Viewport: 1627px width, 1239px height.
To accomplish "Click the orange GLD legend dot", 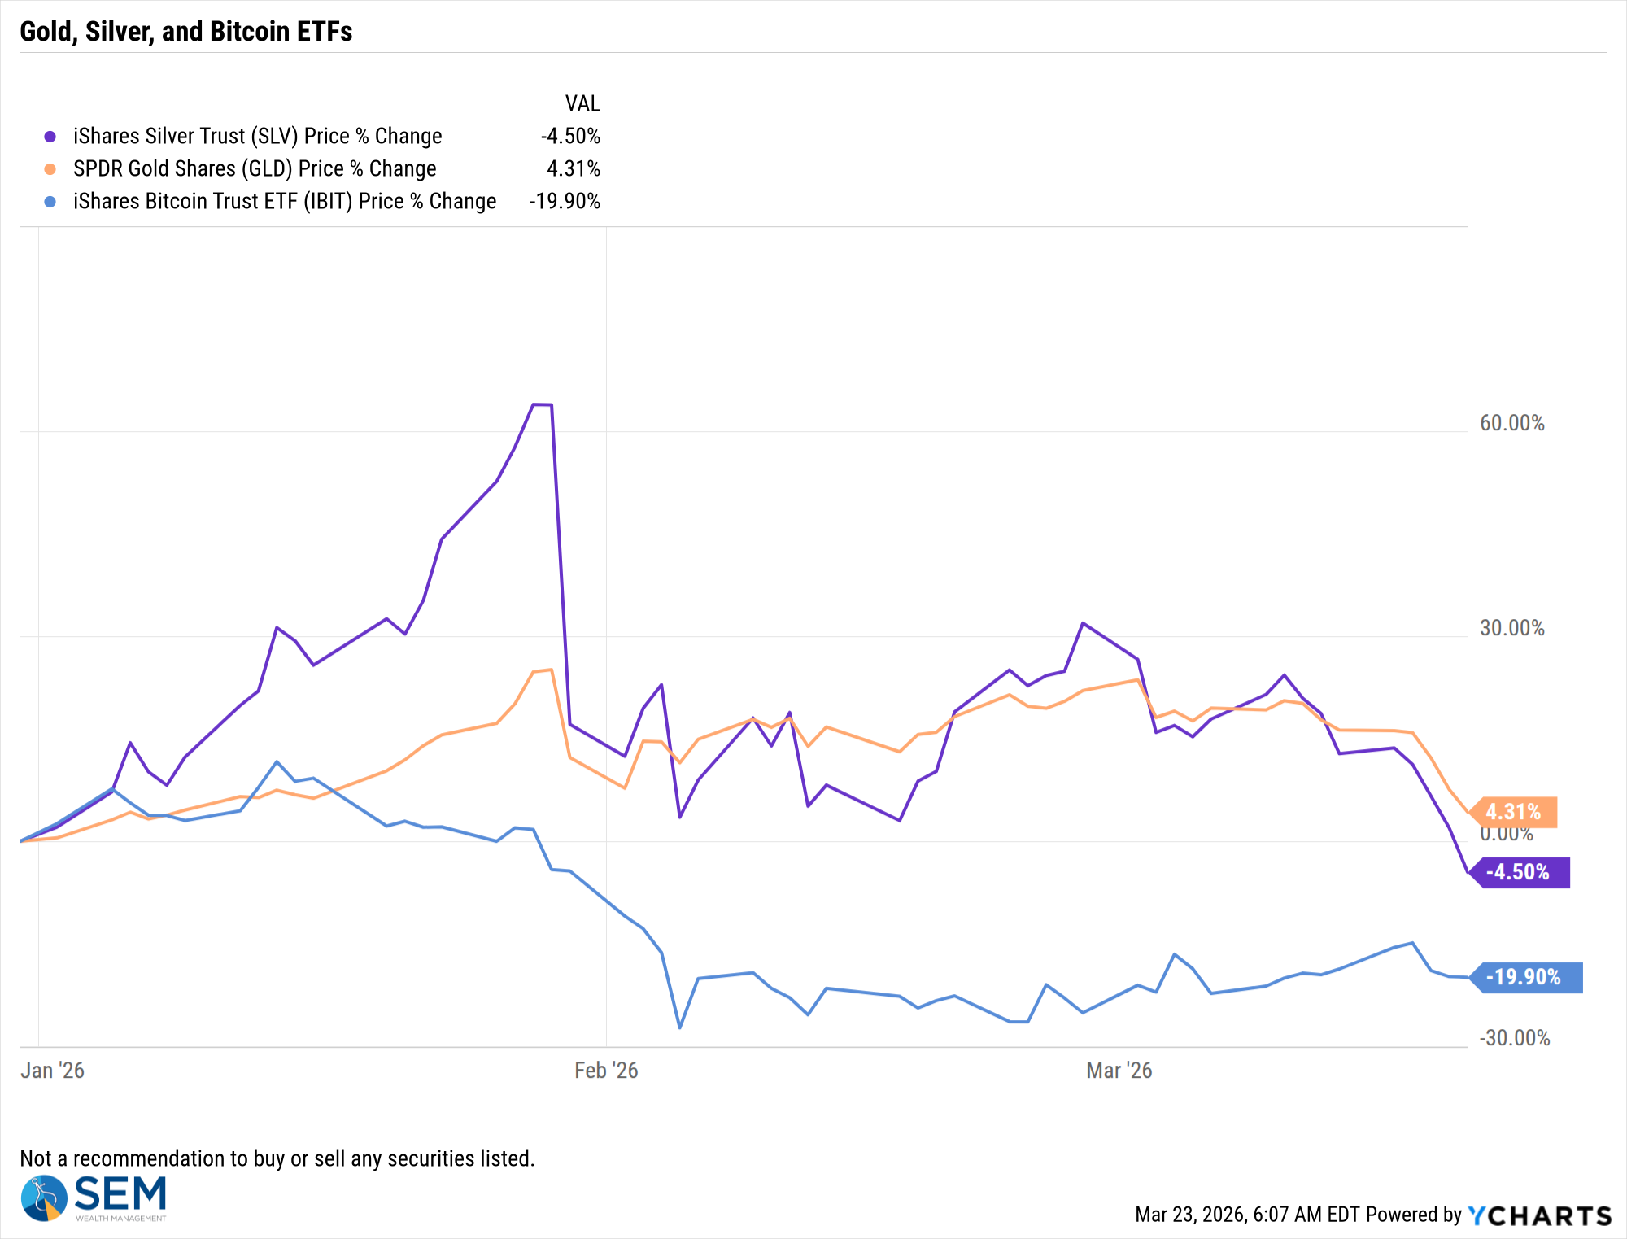I will pos(50,169).
